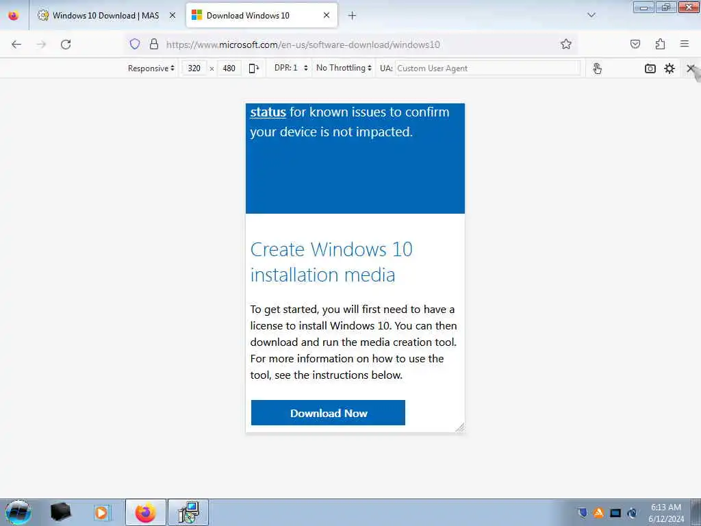This screenshot has width=701, height=526.
Task: Open Responsive Design Mode settings gear
Action: (x=670, y=68)
